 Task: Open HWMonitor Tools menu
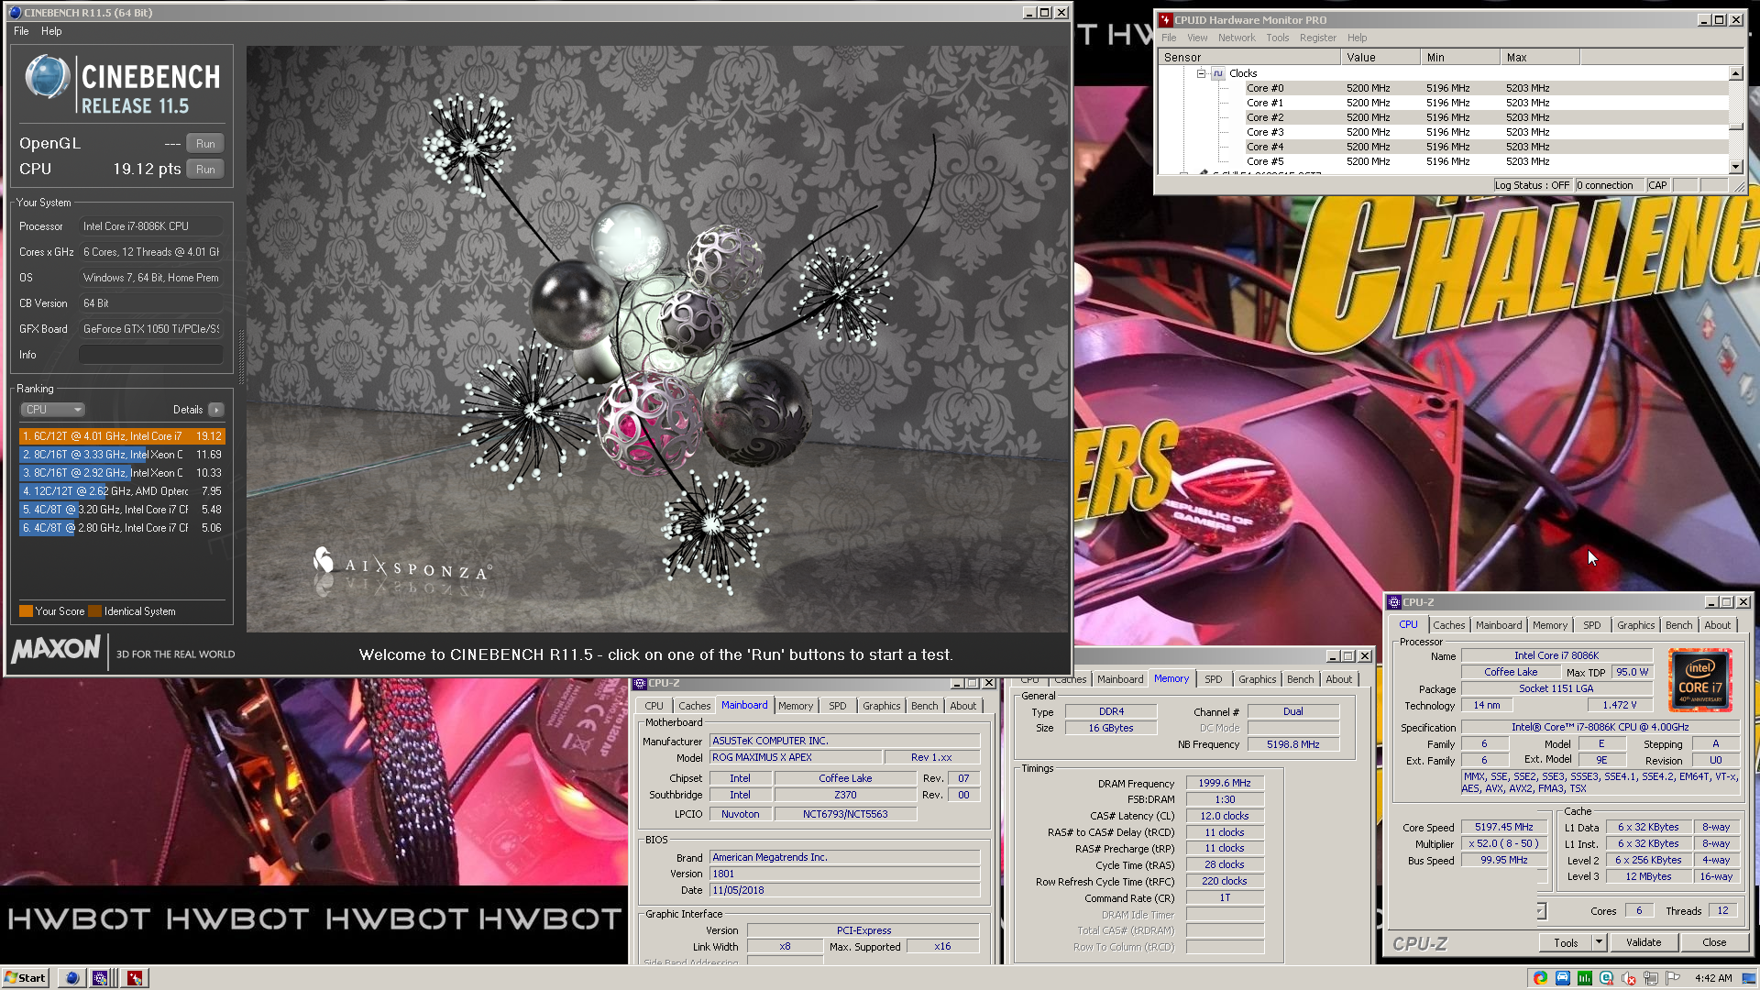[1277, 38]
